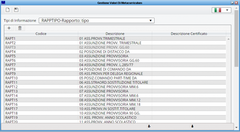Click the left user icon in status bar

[149, 126]
